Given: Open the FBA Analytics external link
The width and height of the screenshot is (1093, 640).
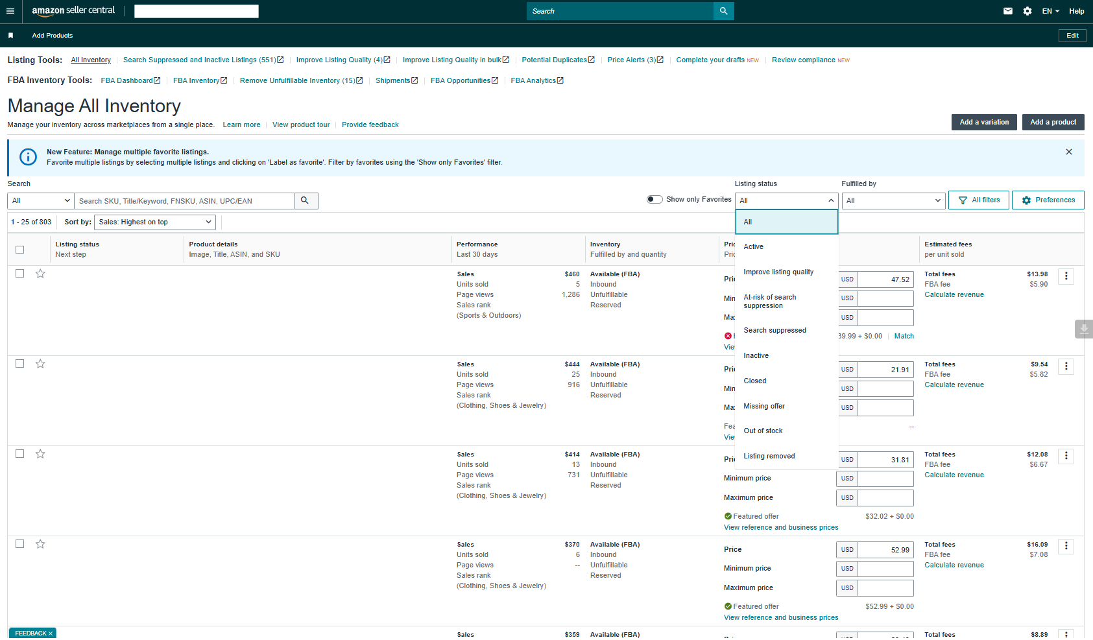Looking at the screenshot, I should tap(537, 80).
